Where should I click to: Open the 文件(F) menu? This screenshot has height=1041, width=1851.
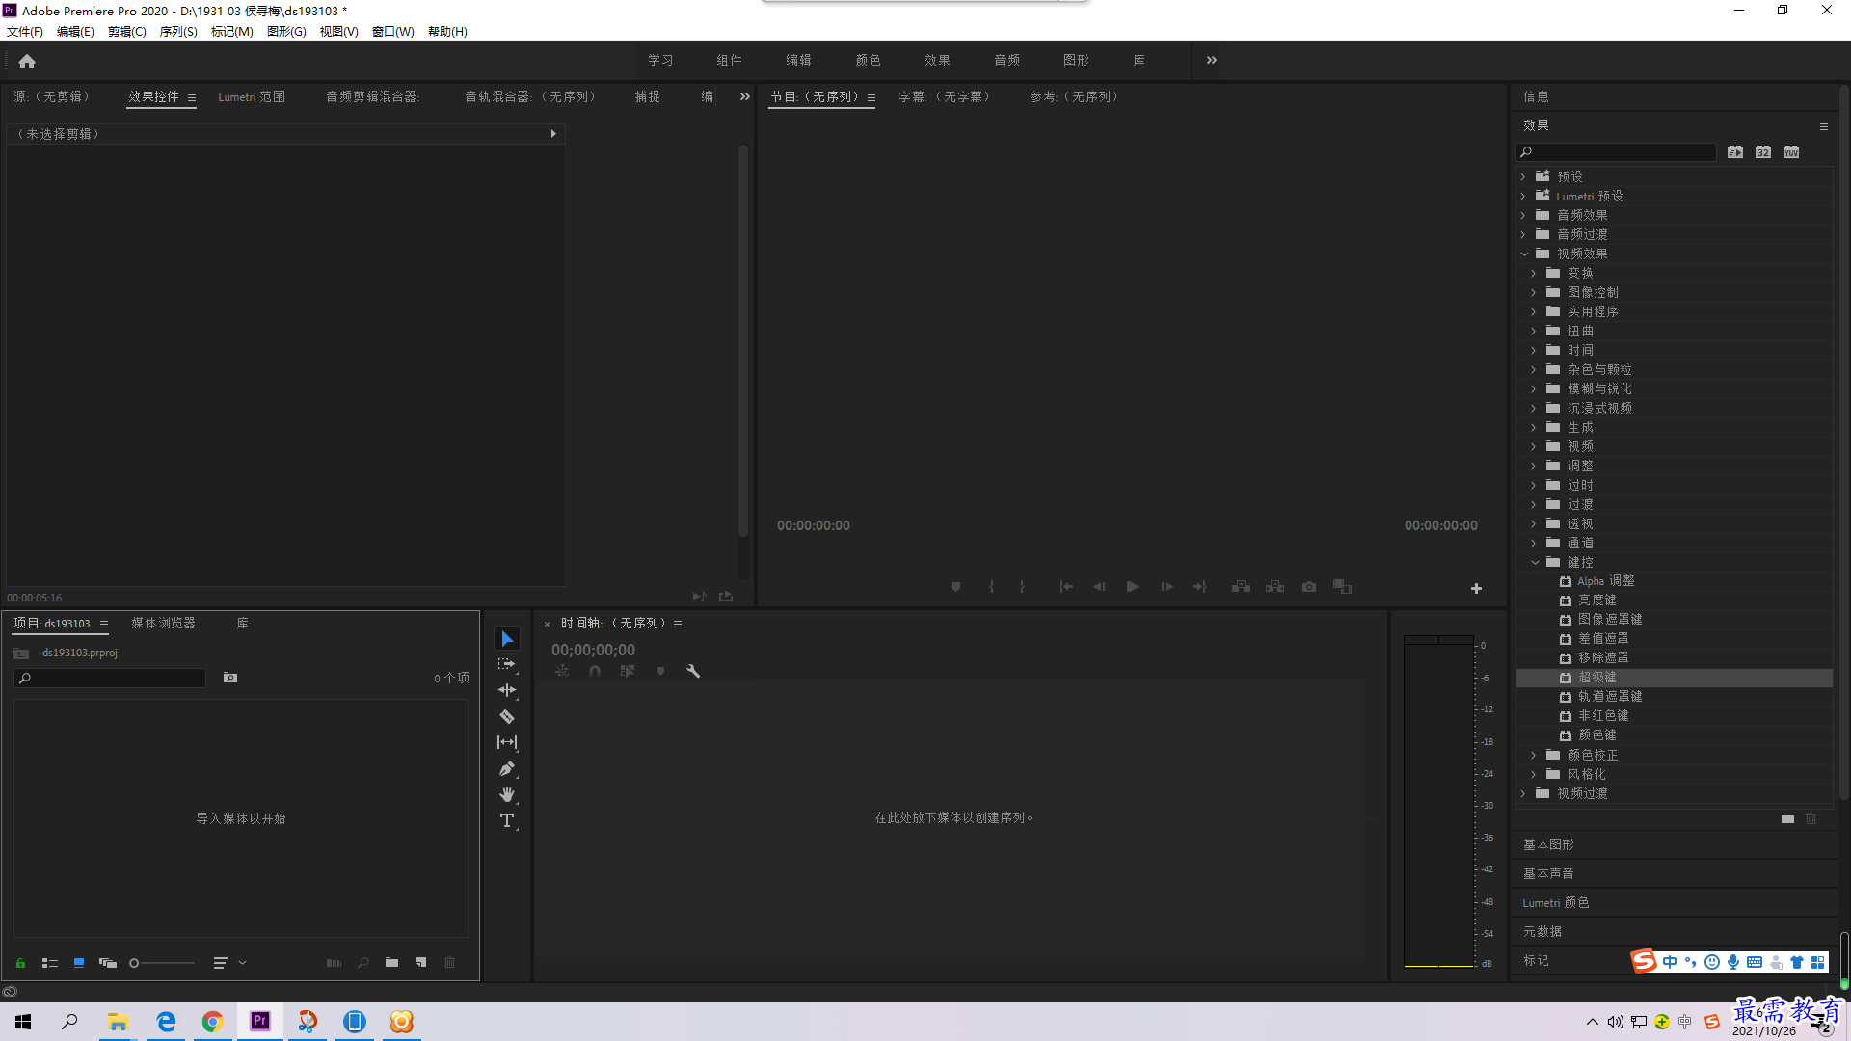point(25,31)
